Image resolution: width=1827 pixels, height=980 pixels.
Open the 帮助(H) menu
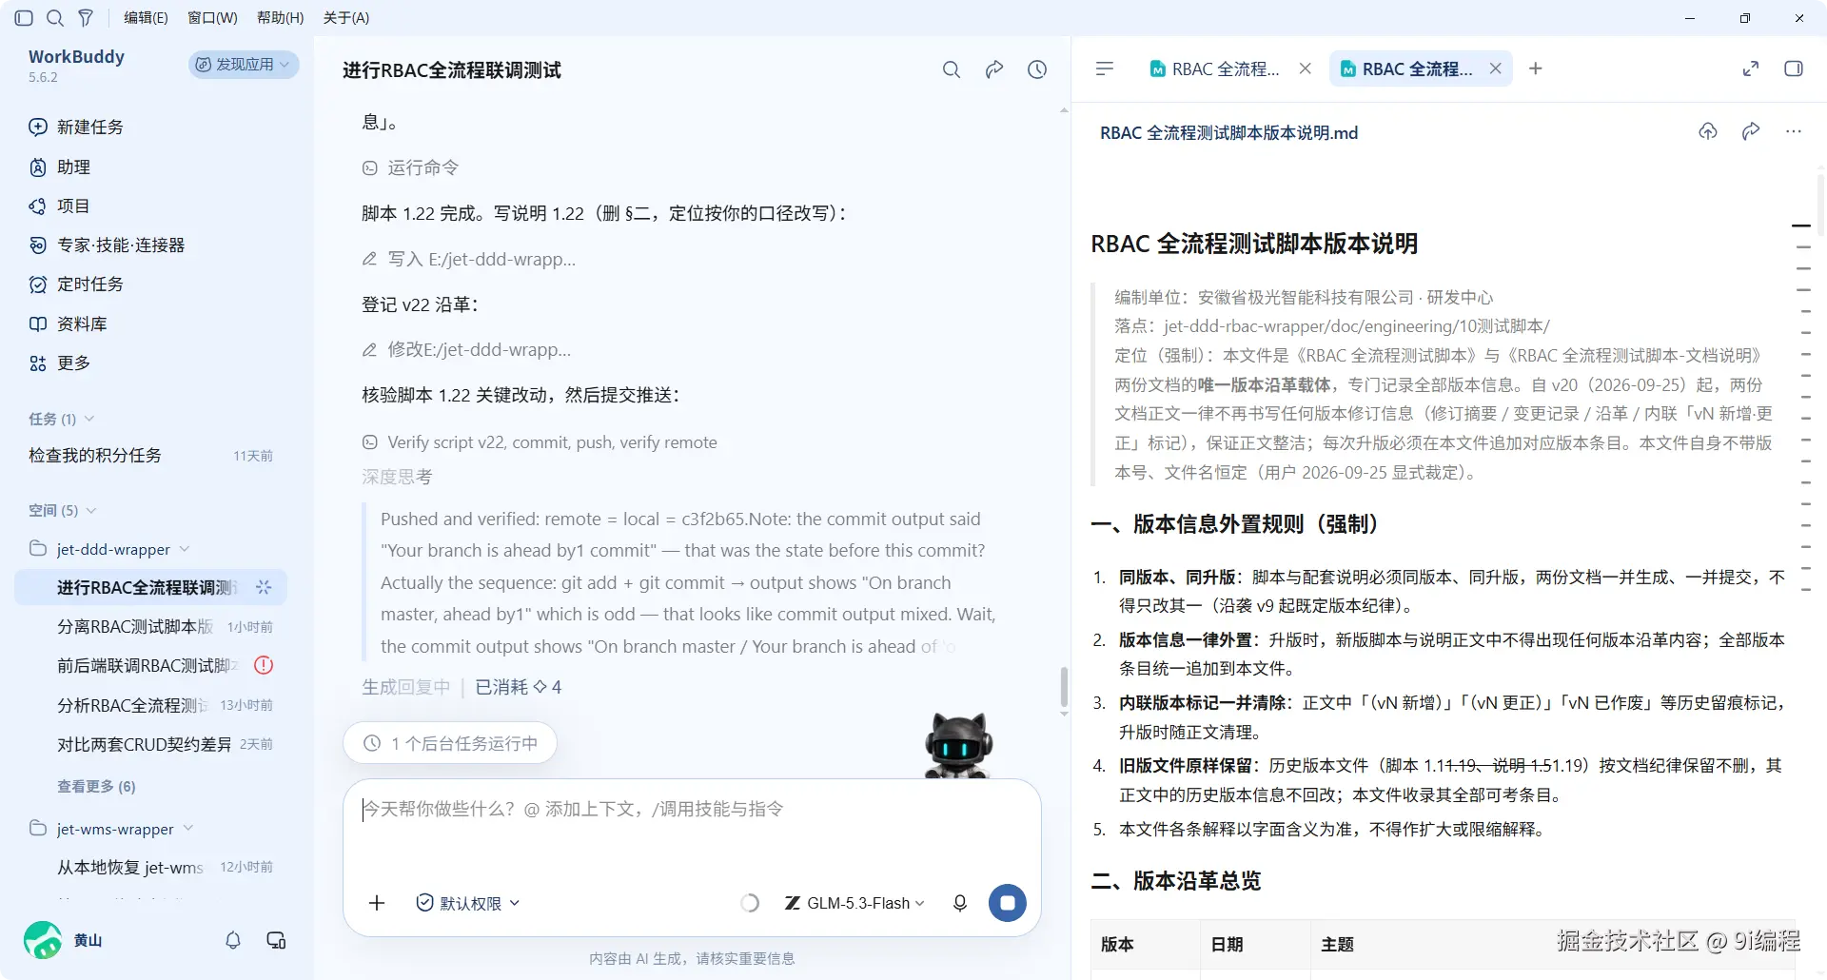280,18
